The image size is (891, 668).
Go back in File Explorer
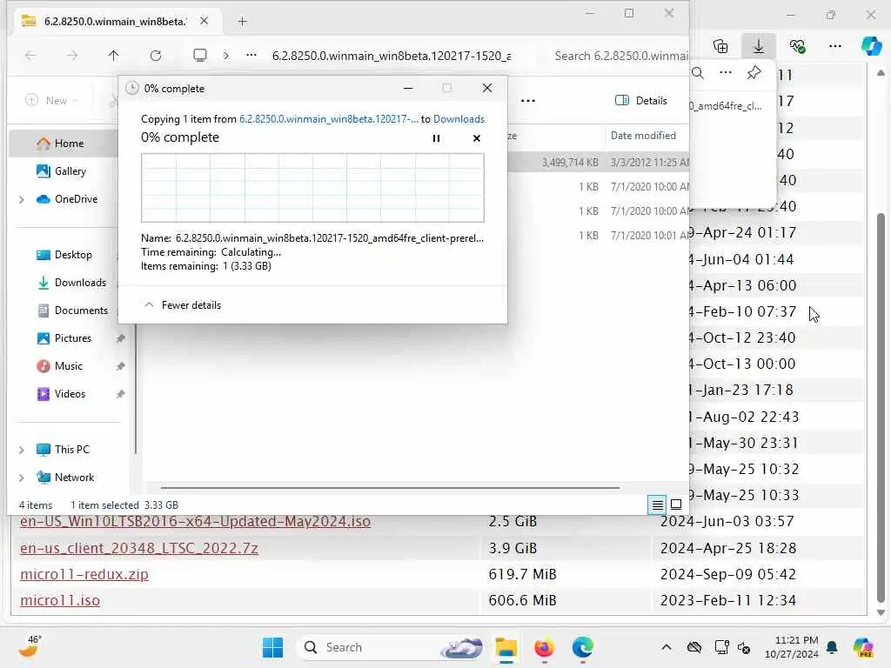30,55
